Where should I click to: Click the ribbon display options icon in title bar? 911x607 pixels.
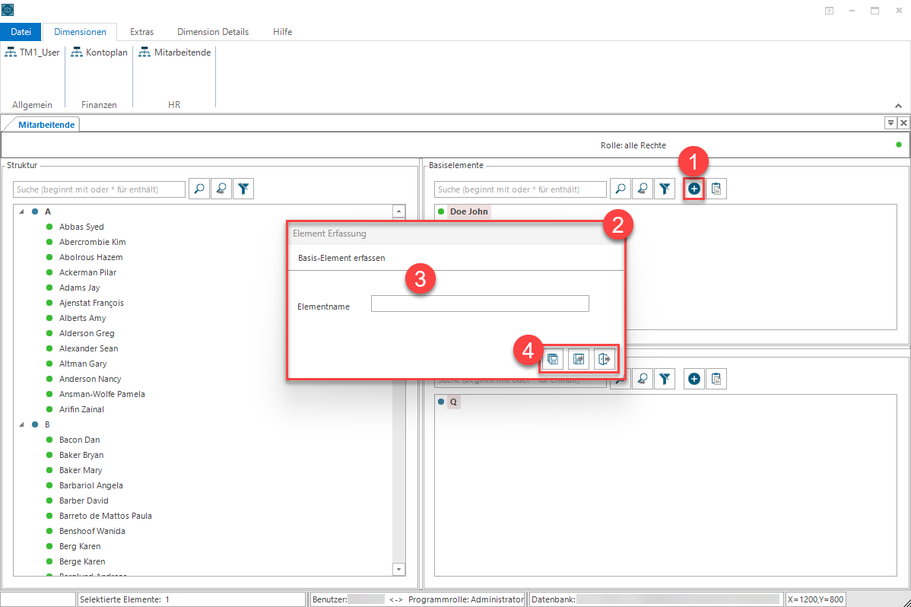click(829, 11)
